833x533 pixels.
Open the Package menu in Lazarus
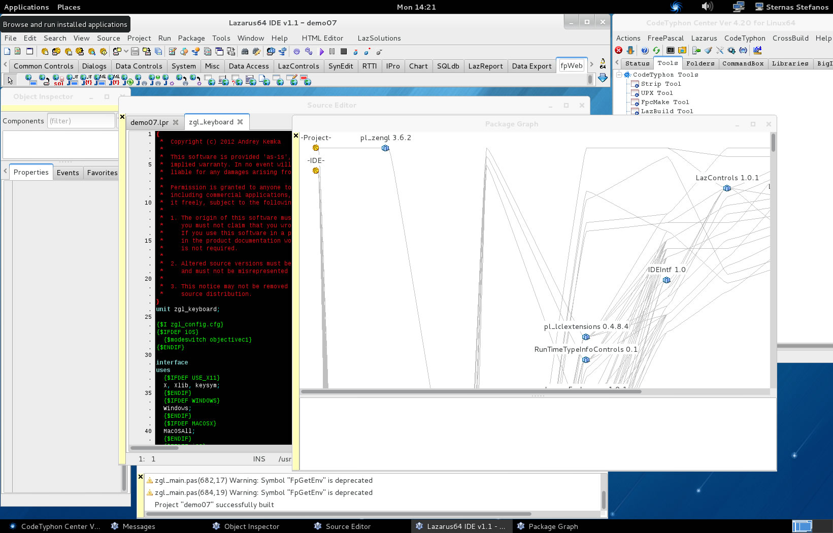(191, 38)
